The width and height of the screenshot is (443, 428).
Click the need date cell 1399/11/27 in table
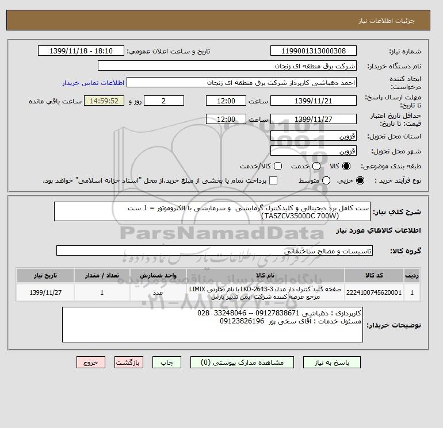pos(45,292)
